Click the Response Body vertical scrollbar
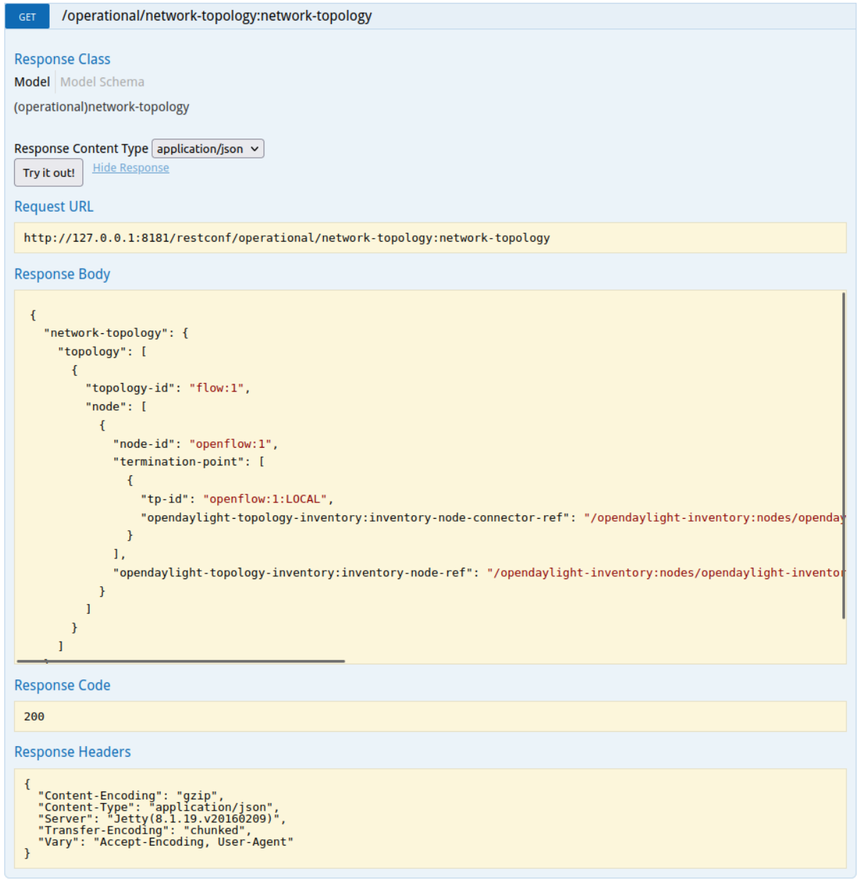The image size is (858, 879). click(x=843, y=455)
